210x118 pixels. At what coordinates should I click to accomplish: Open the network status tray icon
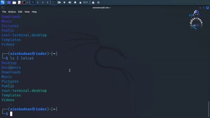tap(64, 2)
